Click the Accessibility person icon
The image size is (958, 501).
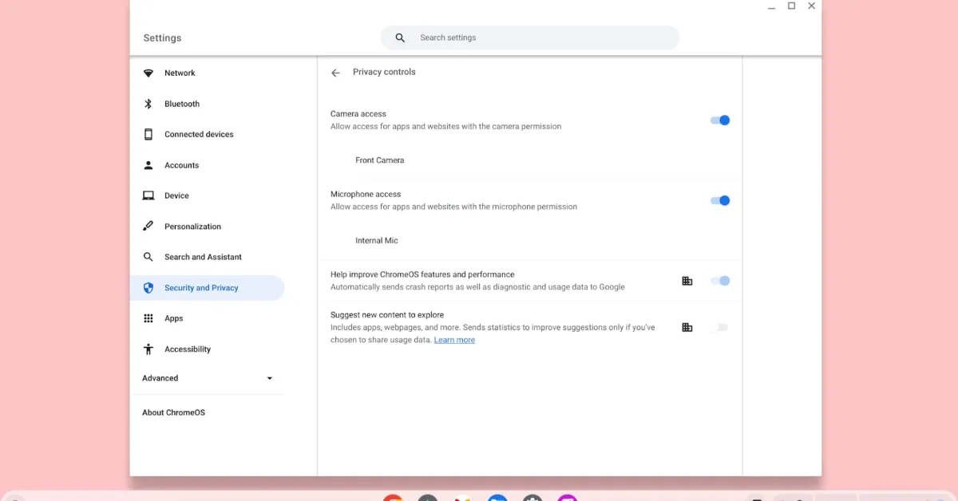tap(148, 349)
